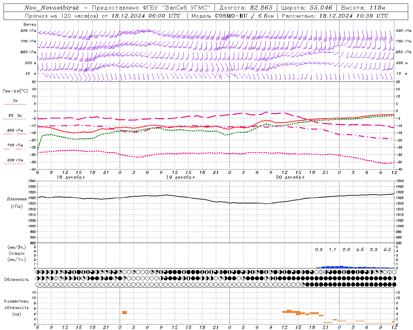This screenshot has height=330, width=413.
Task: Click the orange convective cloud block on 19 декабря
Action: (x=125, y=313)
